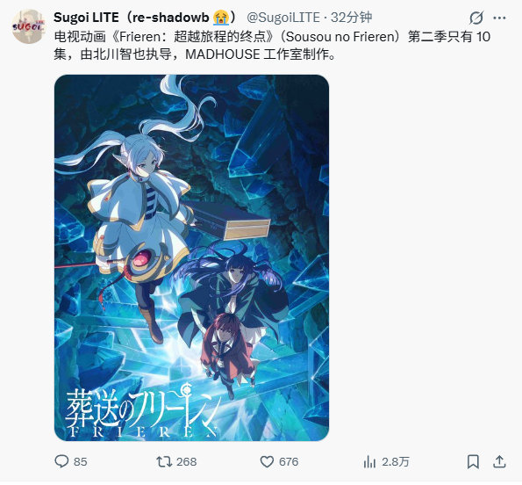This screenshot has width=522, height=485.
Task: Click the @SugoiLITE handle
Action: coord(283,18)
